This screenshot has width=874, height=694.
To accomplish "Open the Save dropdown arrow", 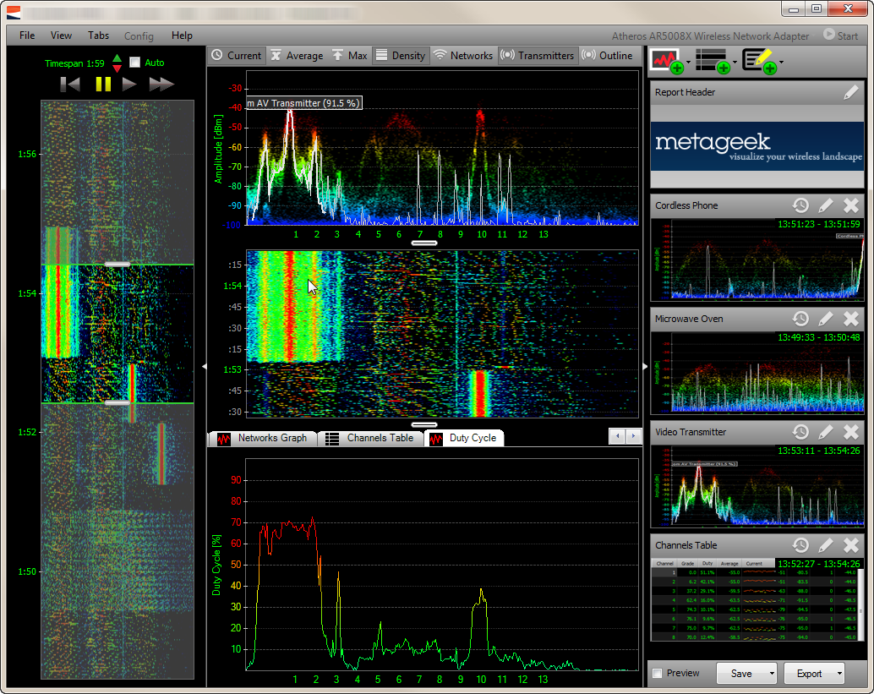I will [773, 674].
